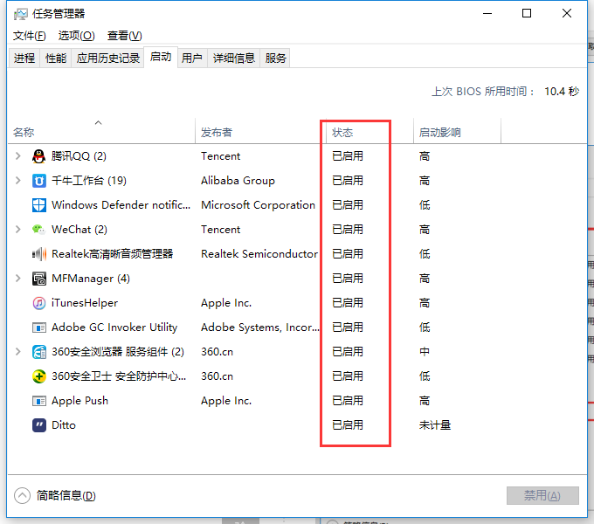Open the 查看(V) menu
The image size is (594, 524).
(124, 36)
